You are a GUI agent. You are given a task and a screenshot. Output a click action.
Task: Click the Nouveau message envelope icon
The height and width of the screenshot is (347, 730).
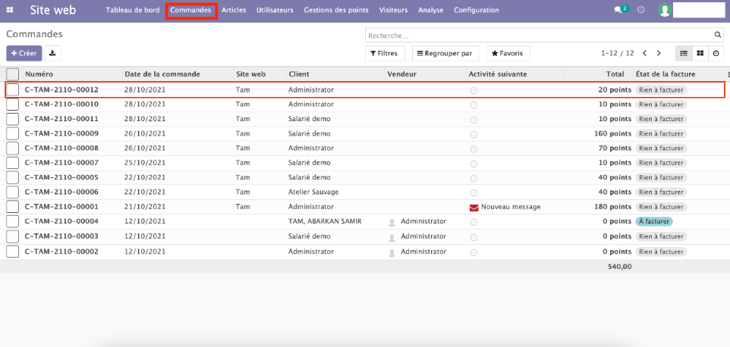click(x=474, y=207)
